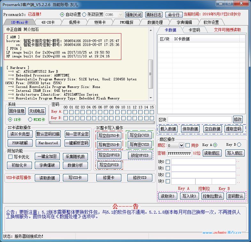Switch to the 1K-Mini卡 tab
Screen dimensions: 251x242
pyautogui.click(x=19, y=22)
